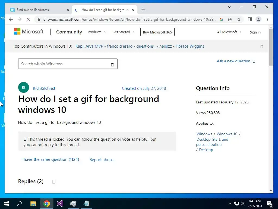Click the address bar URL
The height and width of the screenshot is (209, 278).
coord(129,19)
